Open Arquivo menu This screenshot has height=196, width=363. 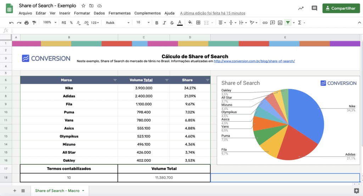[x=25, y=13]
